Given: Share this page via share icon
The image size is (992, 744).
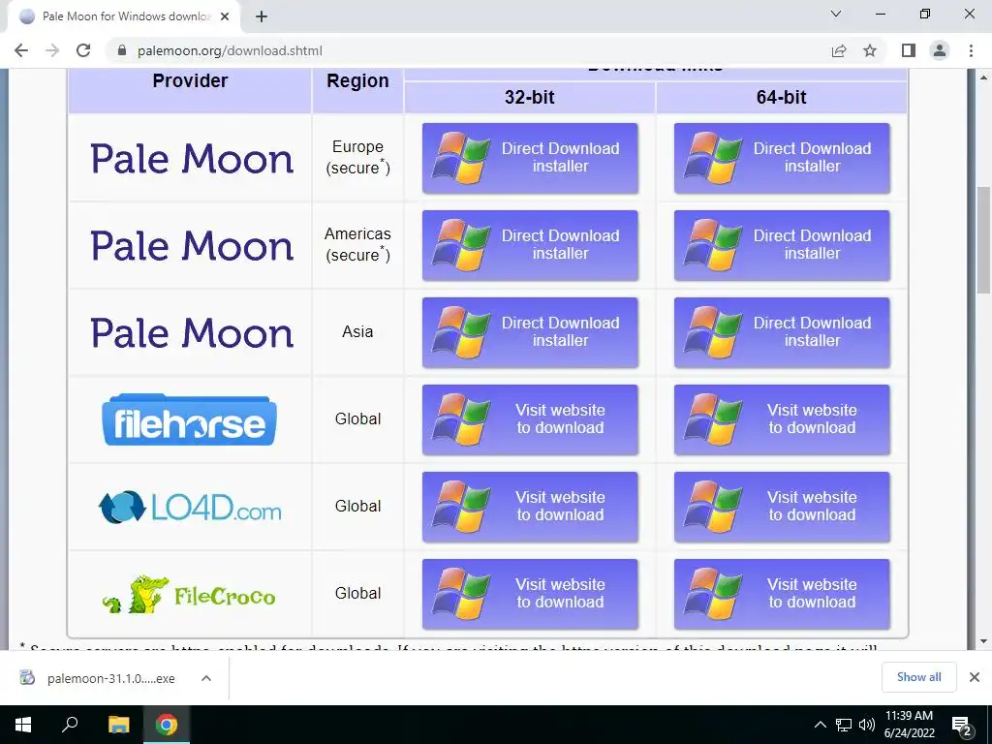Looking at the screenshot, I should point(839,50).
